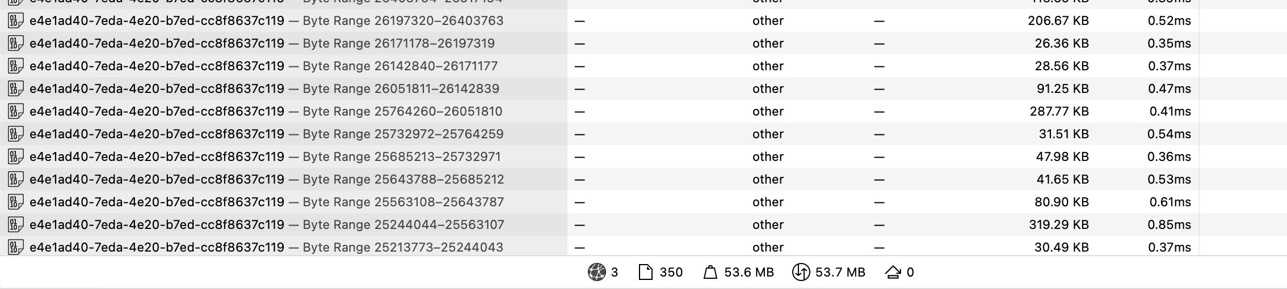Click resource icon for Byte Range 26171178–26197319
The image size is (1287, 289).
(15, 44)
